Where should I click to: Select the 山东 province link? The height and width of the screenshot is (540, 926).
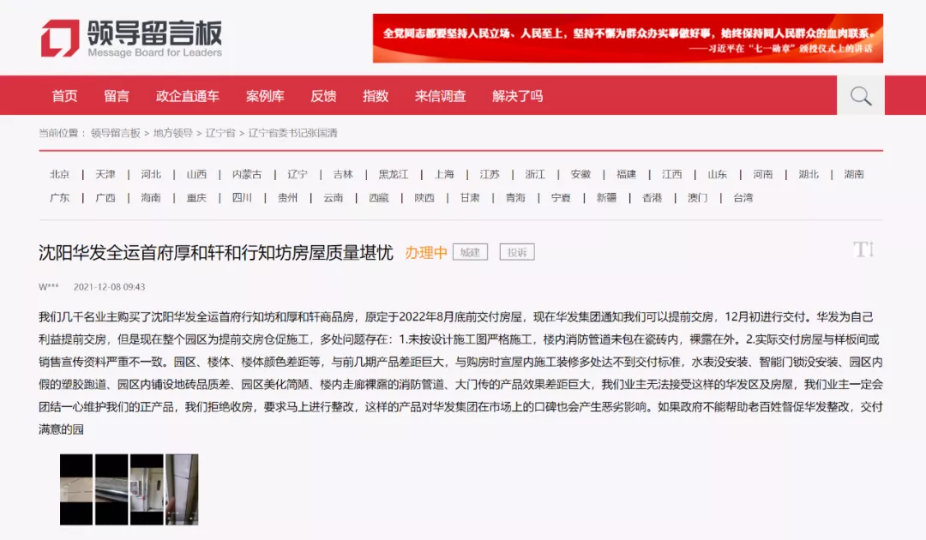pyautogui.click(x=717, y=174)
